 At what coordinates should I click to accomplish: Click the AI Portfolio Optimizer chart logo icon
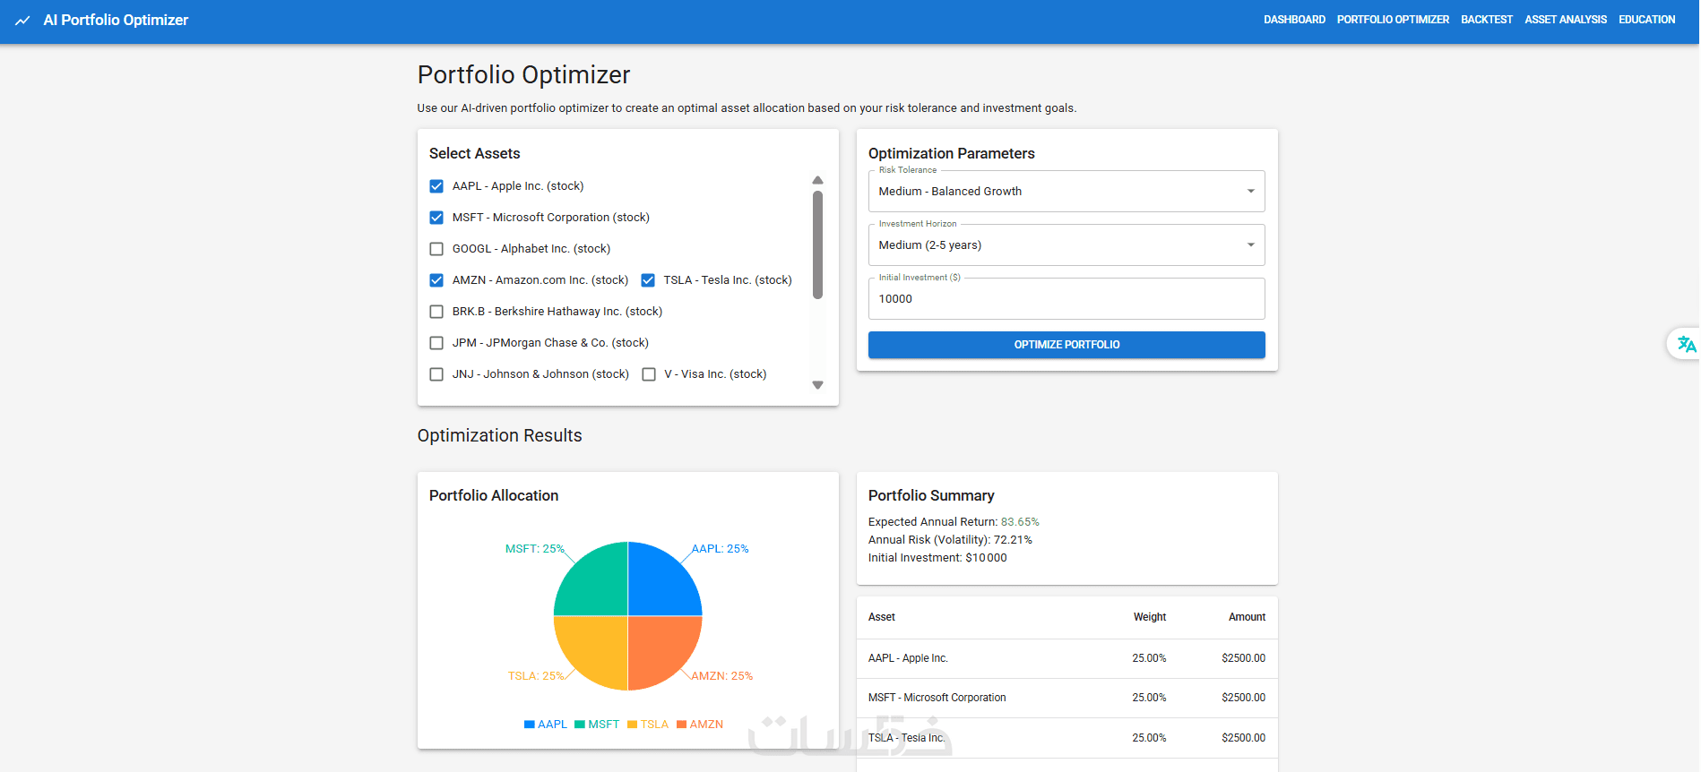(22, 21)
